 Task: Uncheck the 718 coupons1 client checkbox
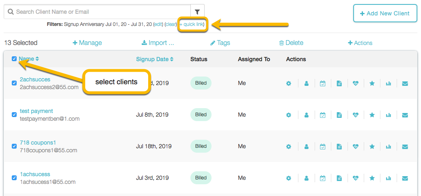[x=14, y=146]
